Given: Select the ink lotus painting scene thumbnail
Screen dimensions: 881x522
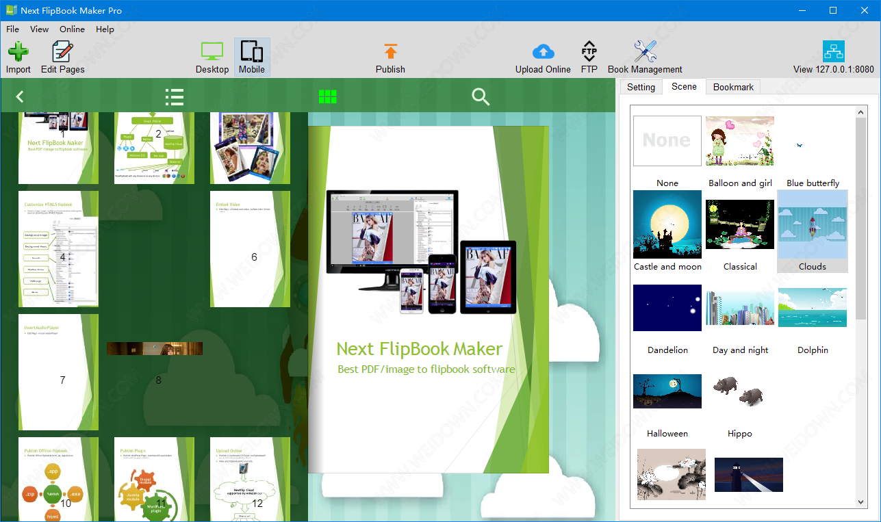Looking at the screenshot, I should click(x=672, y=475).
